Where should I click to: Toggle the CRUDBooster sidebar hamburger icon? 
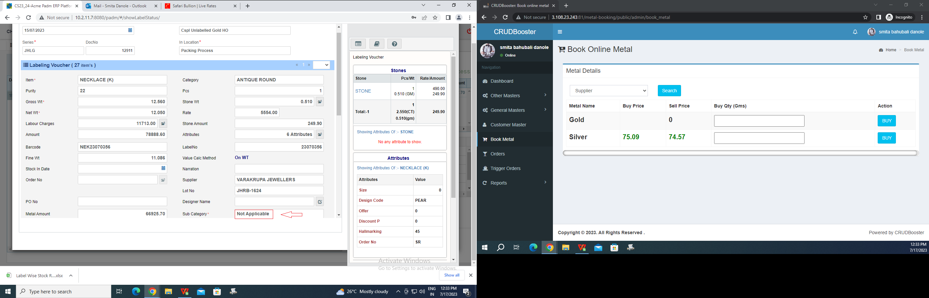click(560, 32)
